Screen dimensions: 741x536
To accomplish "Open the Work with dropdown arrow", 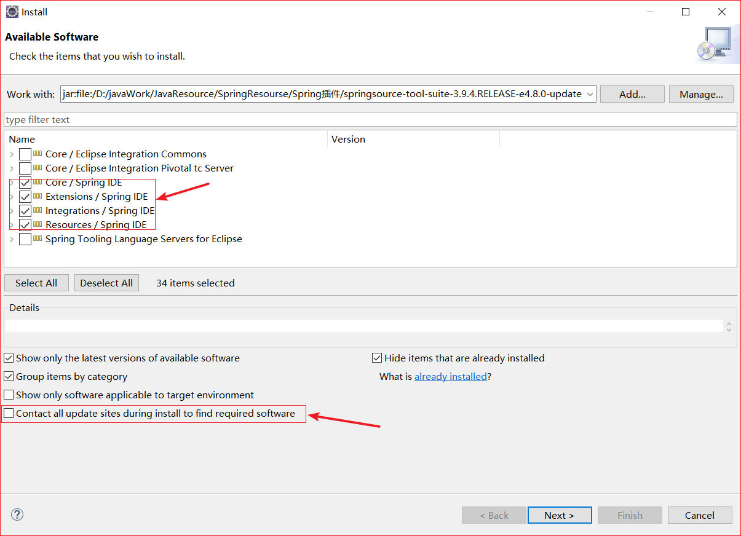I will point(590,94).
